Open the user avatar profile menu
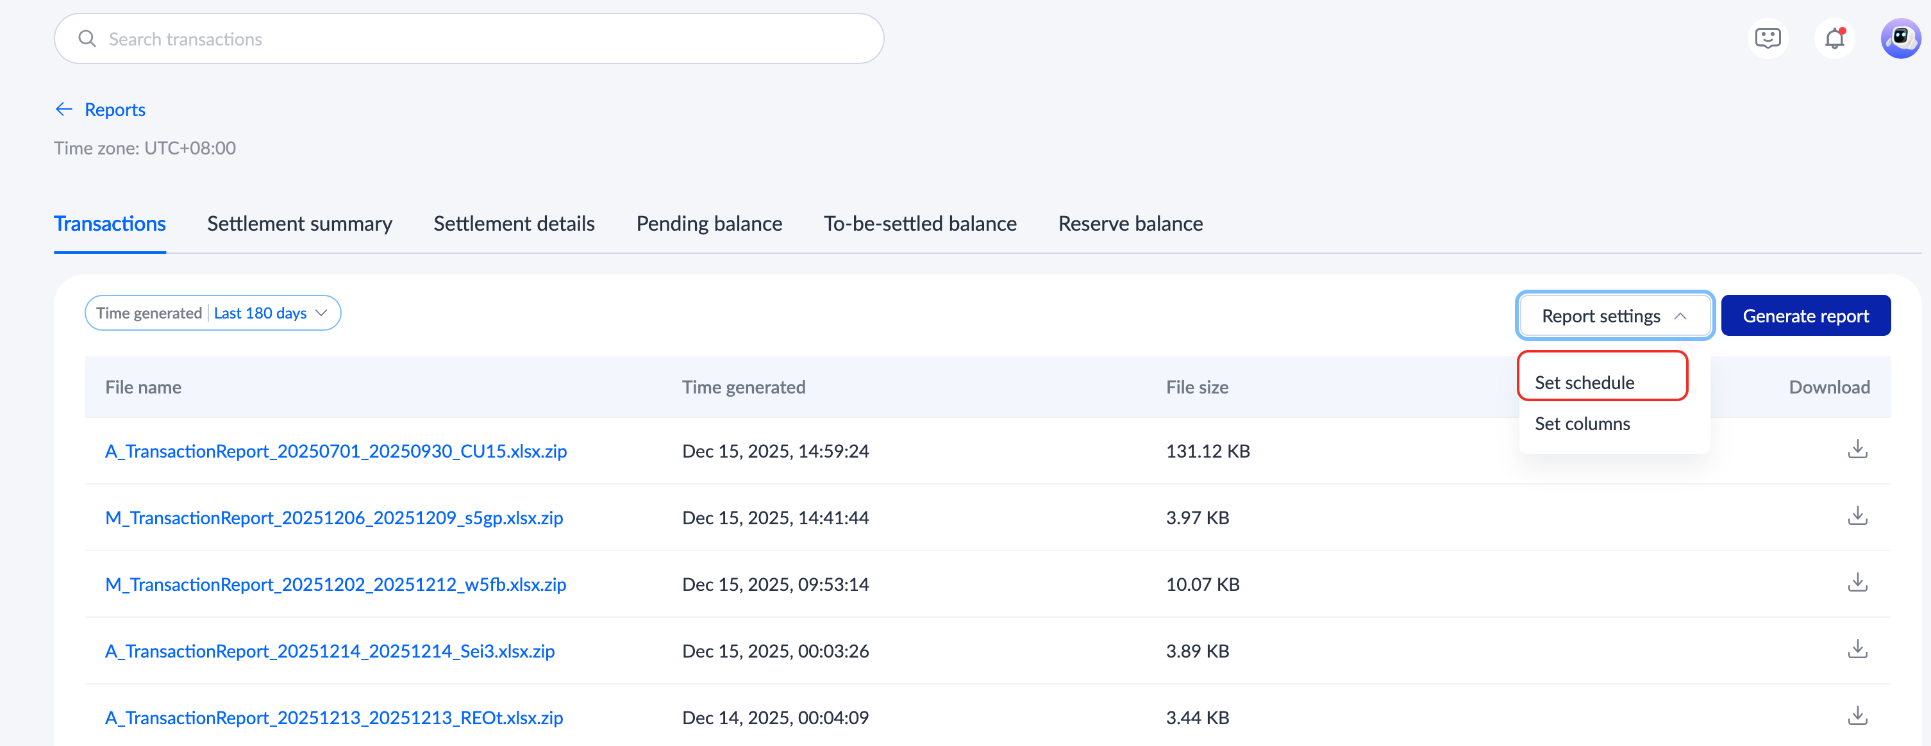 pyautogui.click(x=1900, y=38)
